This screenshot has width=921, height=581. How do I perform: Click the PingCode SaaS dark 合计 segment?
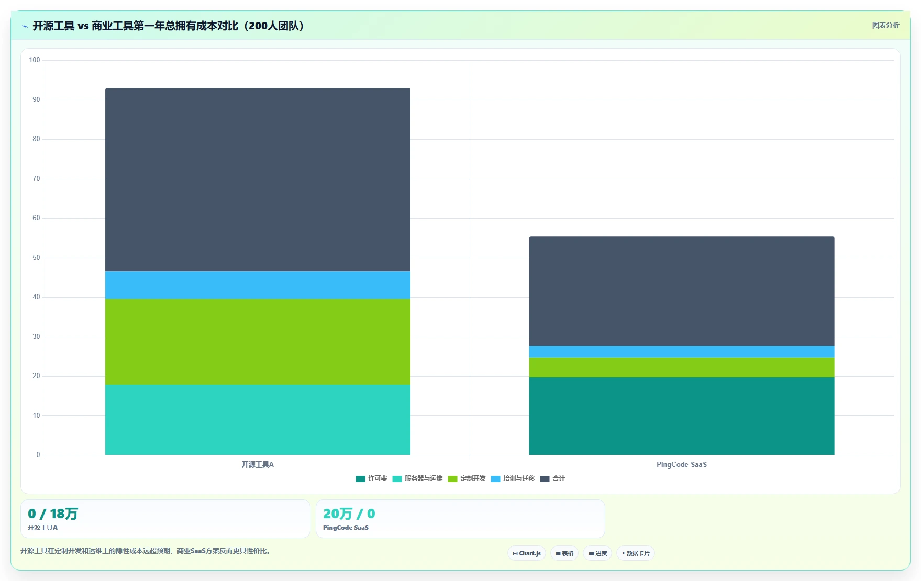[x=682, y=291]
